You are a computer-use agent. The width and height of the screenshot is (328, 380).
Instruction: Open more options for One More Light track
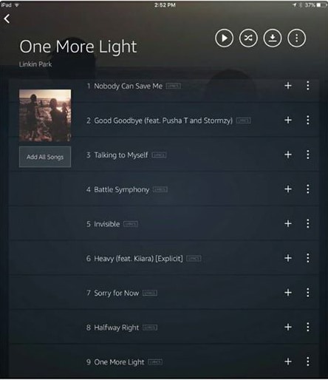308,362
